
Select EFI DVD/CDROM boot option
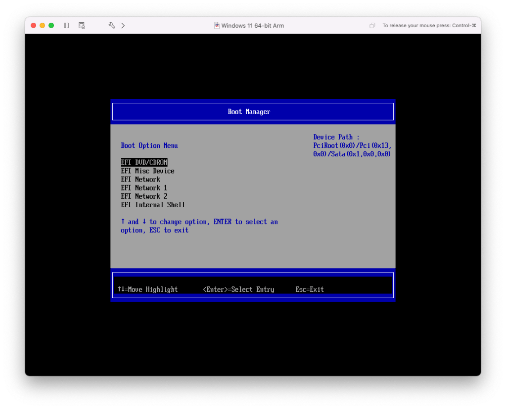[144, 162]
